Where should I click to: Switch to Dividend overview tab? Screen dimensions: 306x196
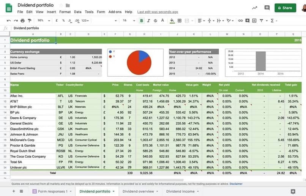click(140, 191)
